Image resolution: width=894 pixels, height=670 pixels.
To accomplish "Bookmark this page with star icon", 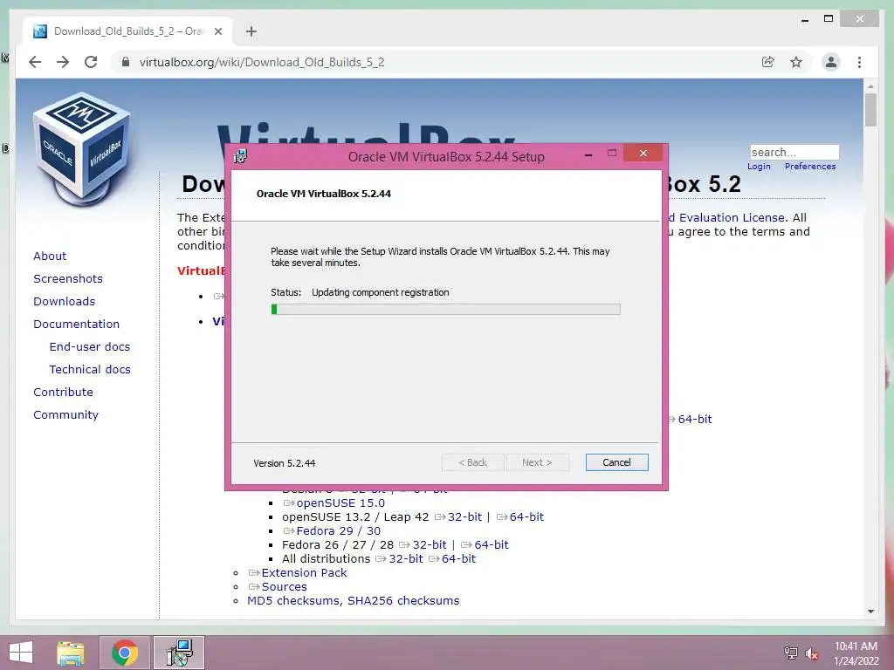I will click(x=796, y=62).
